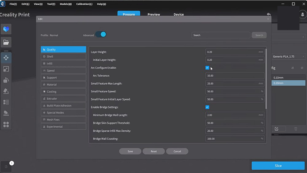Click the Small Feature Speed field
This screenshot has width=307, height=173.
tap(235, 91)
